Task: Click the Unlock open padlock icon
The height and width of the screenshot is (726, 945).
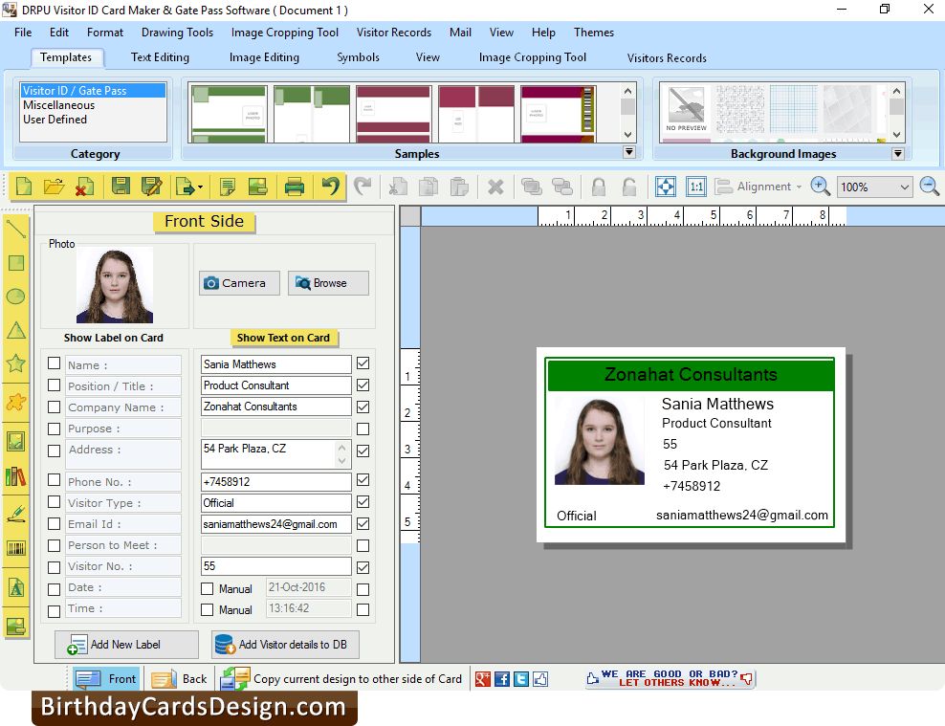Action: 629,187
